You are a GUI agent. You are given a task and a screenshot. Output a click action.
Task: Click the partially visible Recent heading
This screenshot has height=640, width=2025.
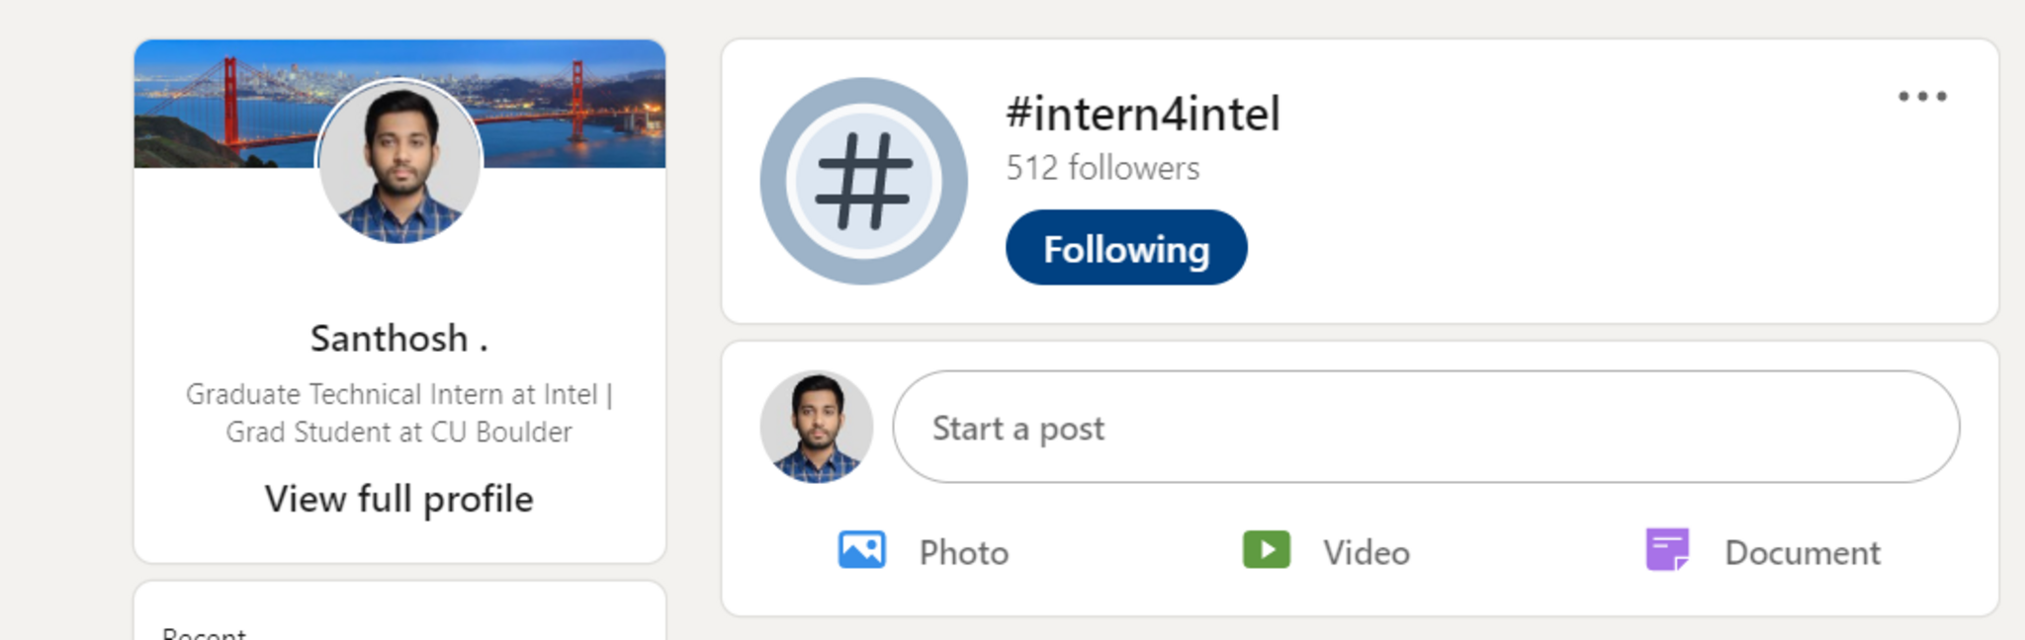pyautogui.click(x=205, y=633)
